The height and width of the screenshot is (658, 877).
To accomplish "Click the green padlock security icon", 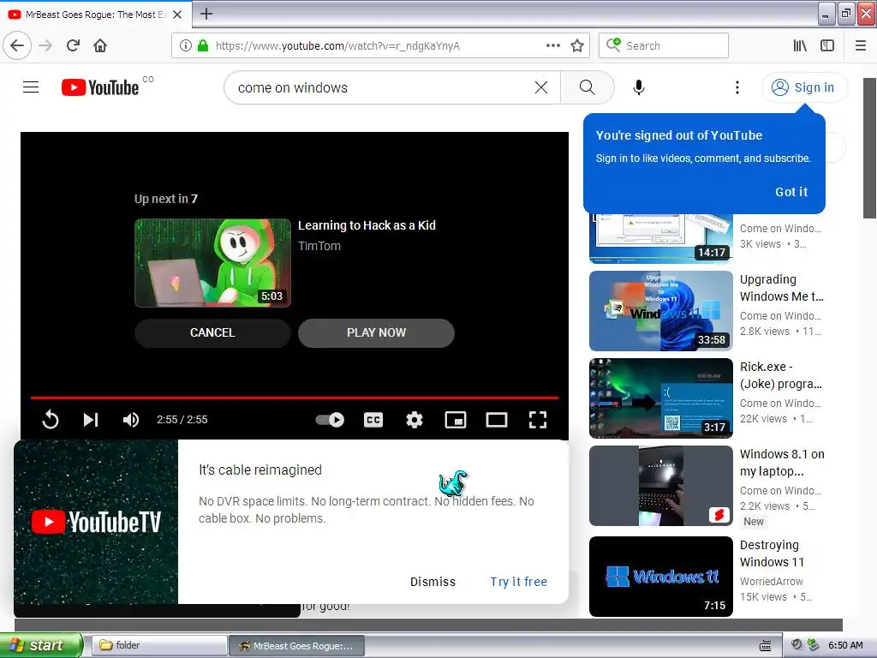I will pyautogui.click(x=203, y=46).
